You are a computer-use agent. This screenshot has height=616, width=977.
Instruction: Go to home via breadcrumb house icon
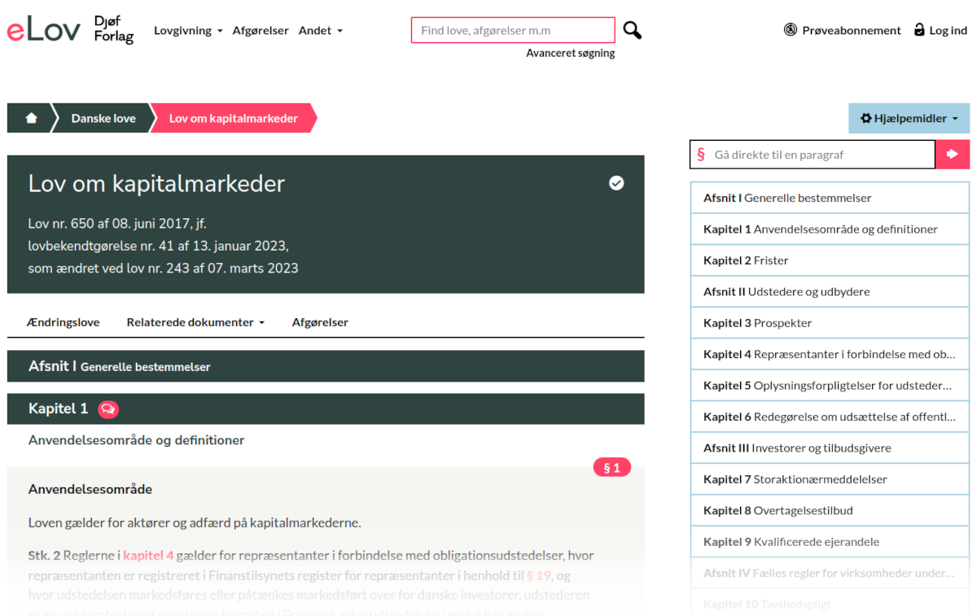tap(31, 118)
